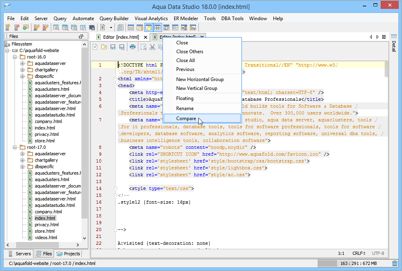Expand chartgallery folder under root-17.0
Image resolution: width=402 pixels, height=271 pixels.
22,160
